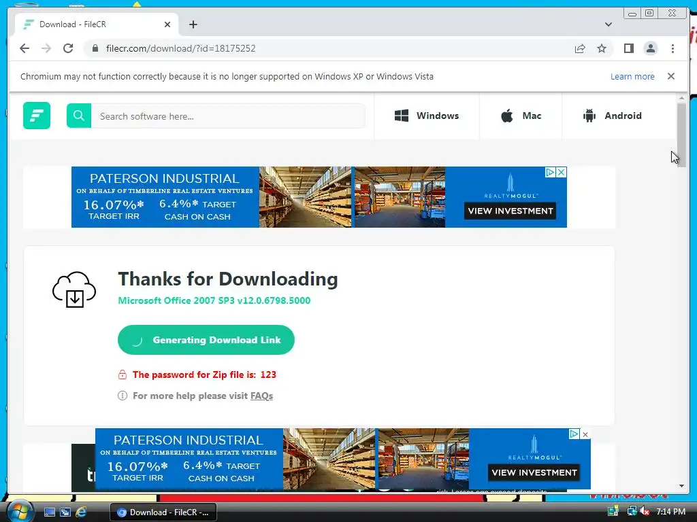View site security lock info
This screenshot has width=697, height=522.
click(95, 48)
